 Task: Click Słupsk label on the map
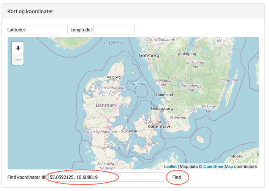237,156
